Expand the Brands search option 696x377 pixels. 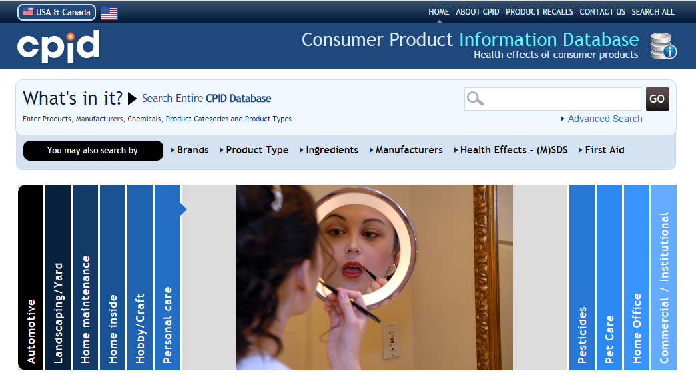[190, 150]
